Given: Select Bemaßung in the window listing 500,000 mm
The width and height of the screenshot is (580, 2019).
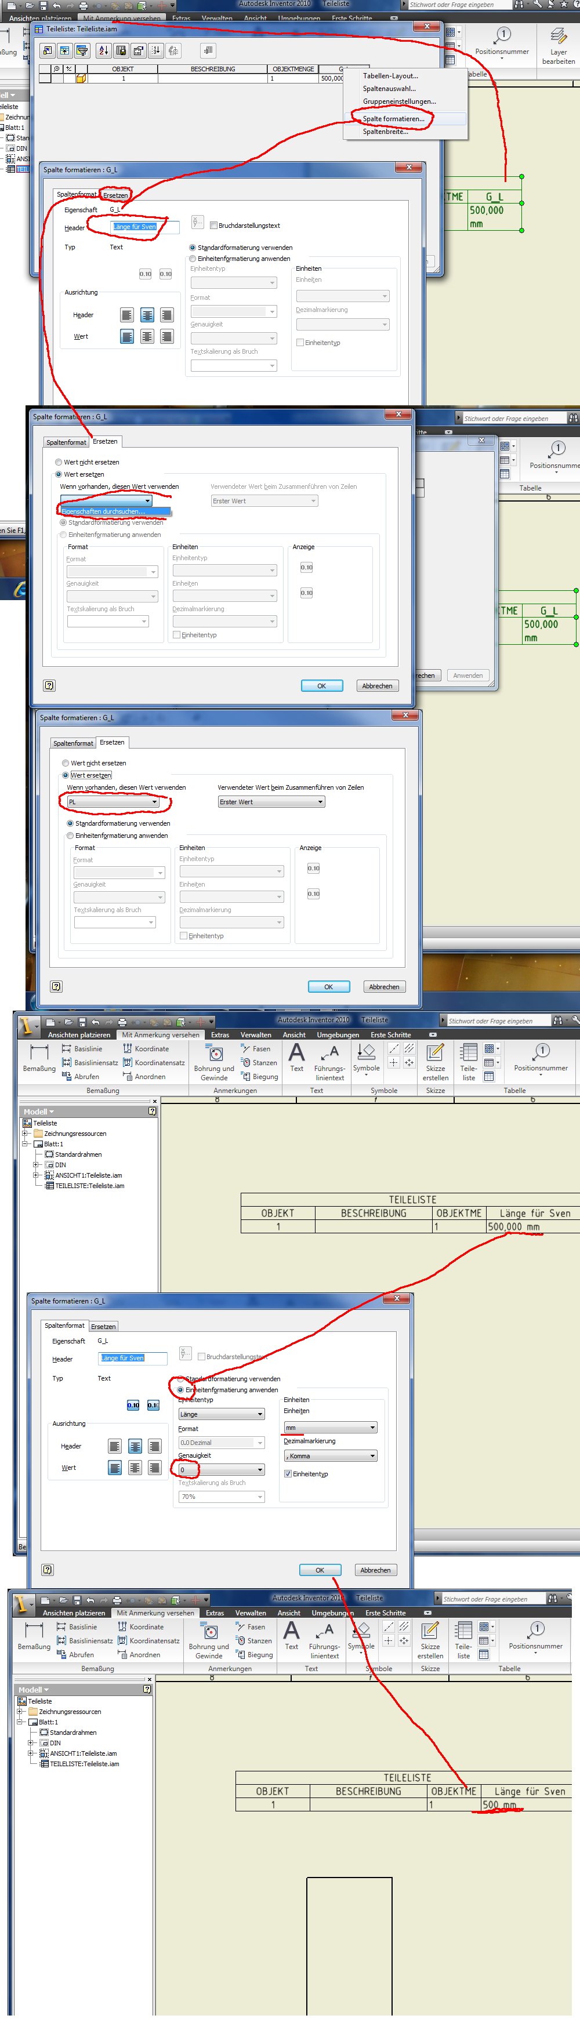Looking at the screenshot, I should 39,1059.
